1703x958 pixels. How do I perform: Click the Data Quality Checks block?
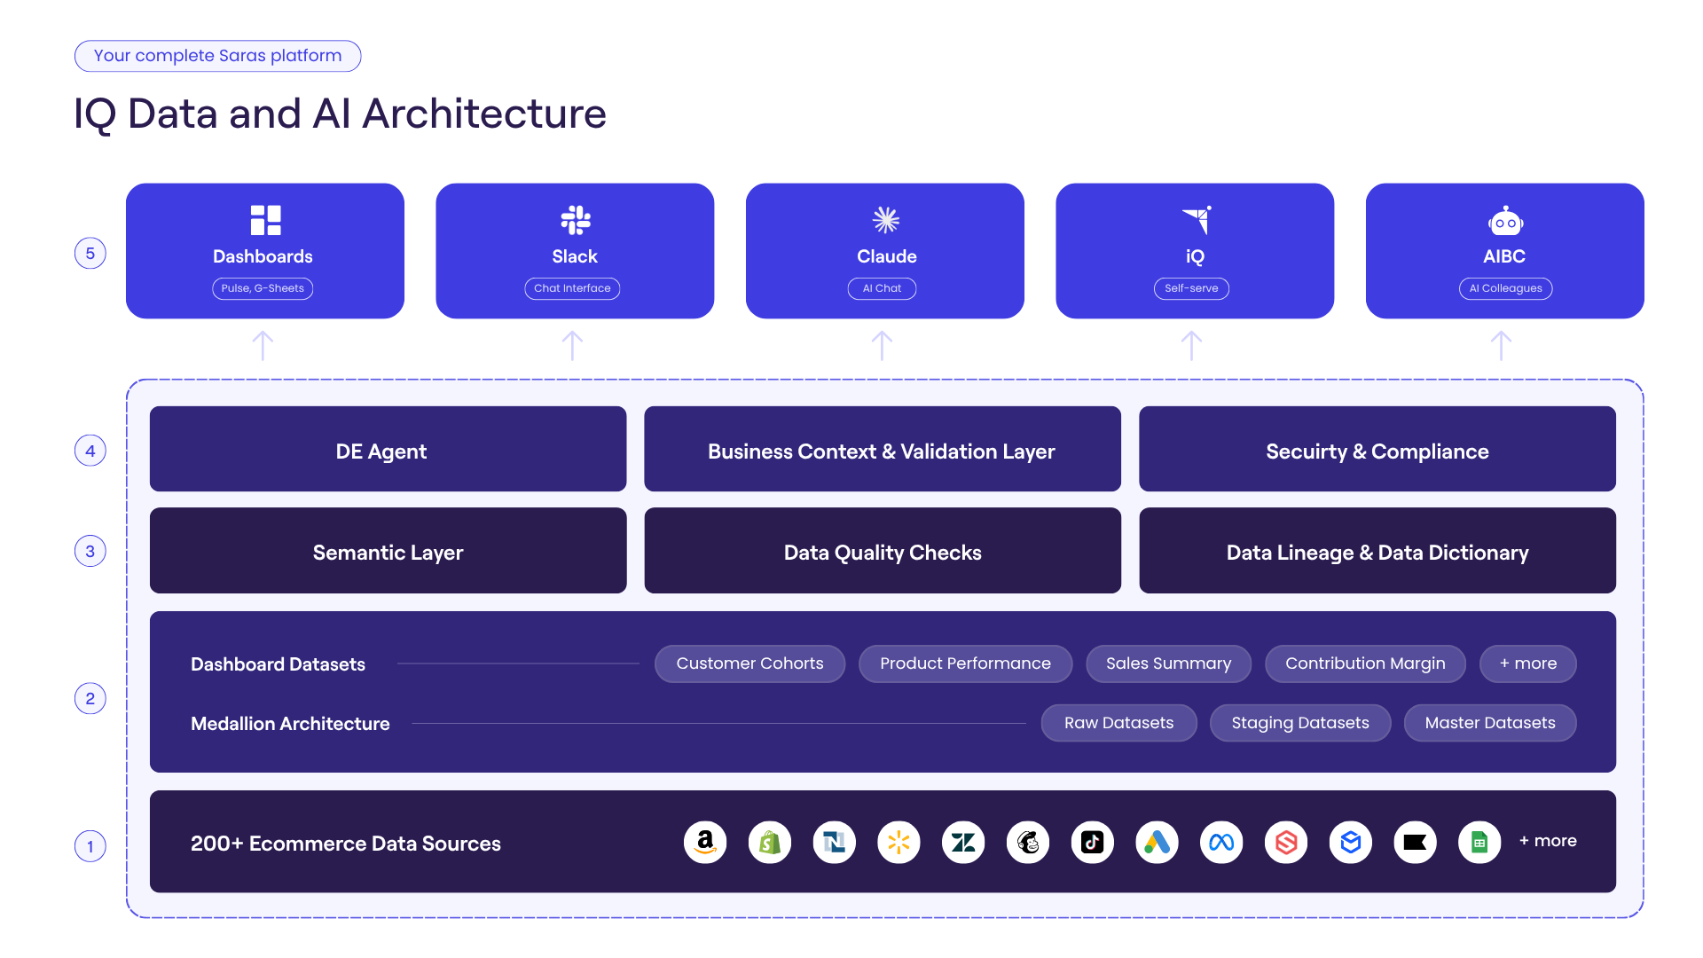tap(883, 551)
